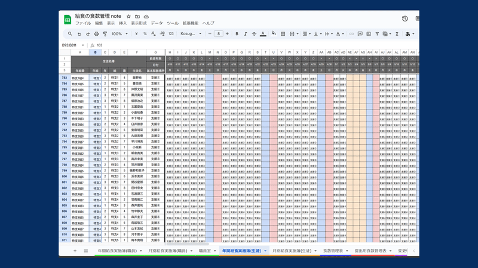Open the 拡張機能 menu
This screenshot has width=478, height=268.
191,23
